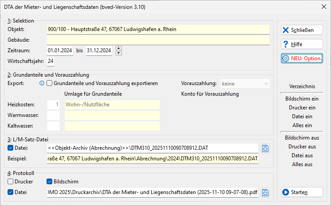Open the NEU: Option. gear button

point(302,58)
